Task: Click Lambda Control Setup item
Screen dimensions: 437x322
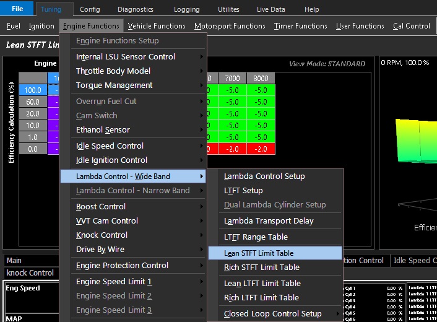Action: tap(264, 176)
